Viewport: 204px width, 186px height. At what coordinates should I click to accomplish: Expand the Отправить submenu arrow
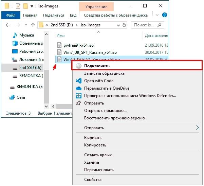[x=197, y=128]
